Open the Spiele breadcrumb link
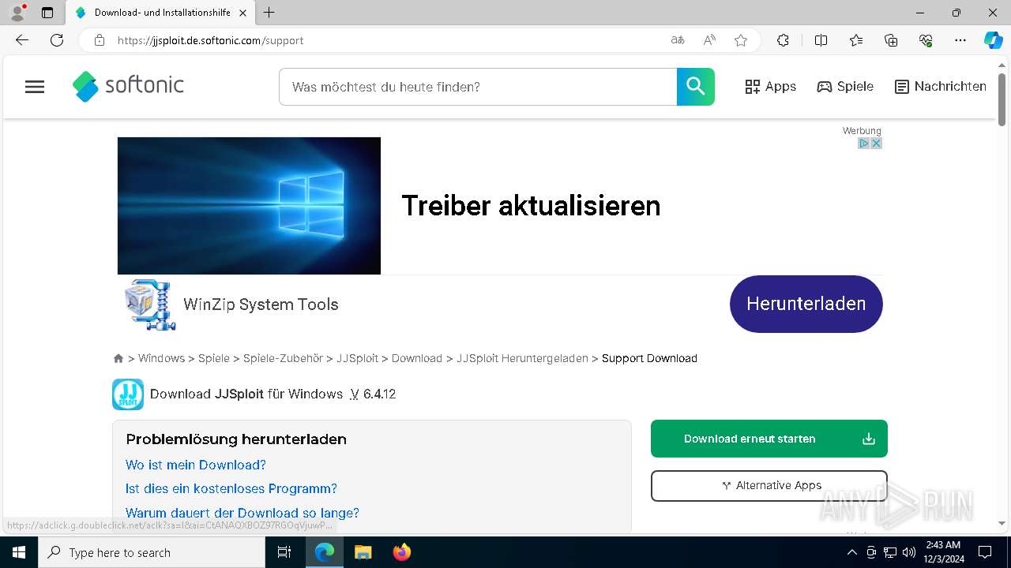Screen dimensions: 1011x568 coord(214,358)
